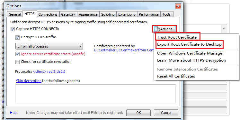The width and height of the screenshot is (240, 120).
Task: Switch to the Tools tab
Action: point(166,14)
